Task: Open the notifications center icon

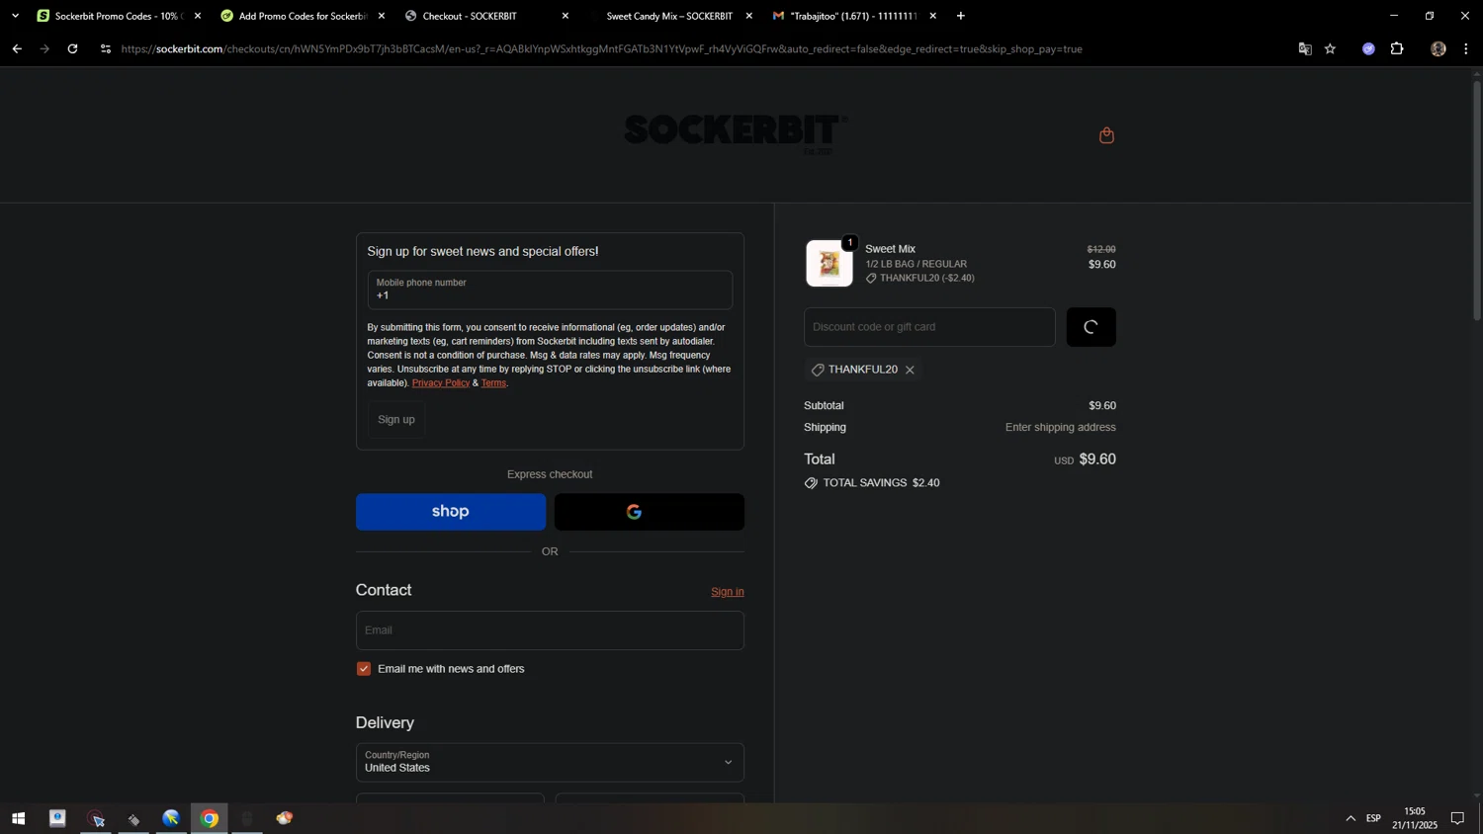Action: click(1457, 818)
